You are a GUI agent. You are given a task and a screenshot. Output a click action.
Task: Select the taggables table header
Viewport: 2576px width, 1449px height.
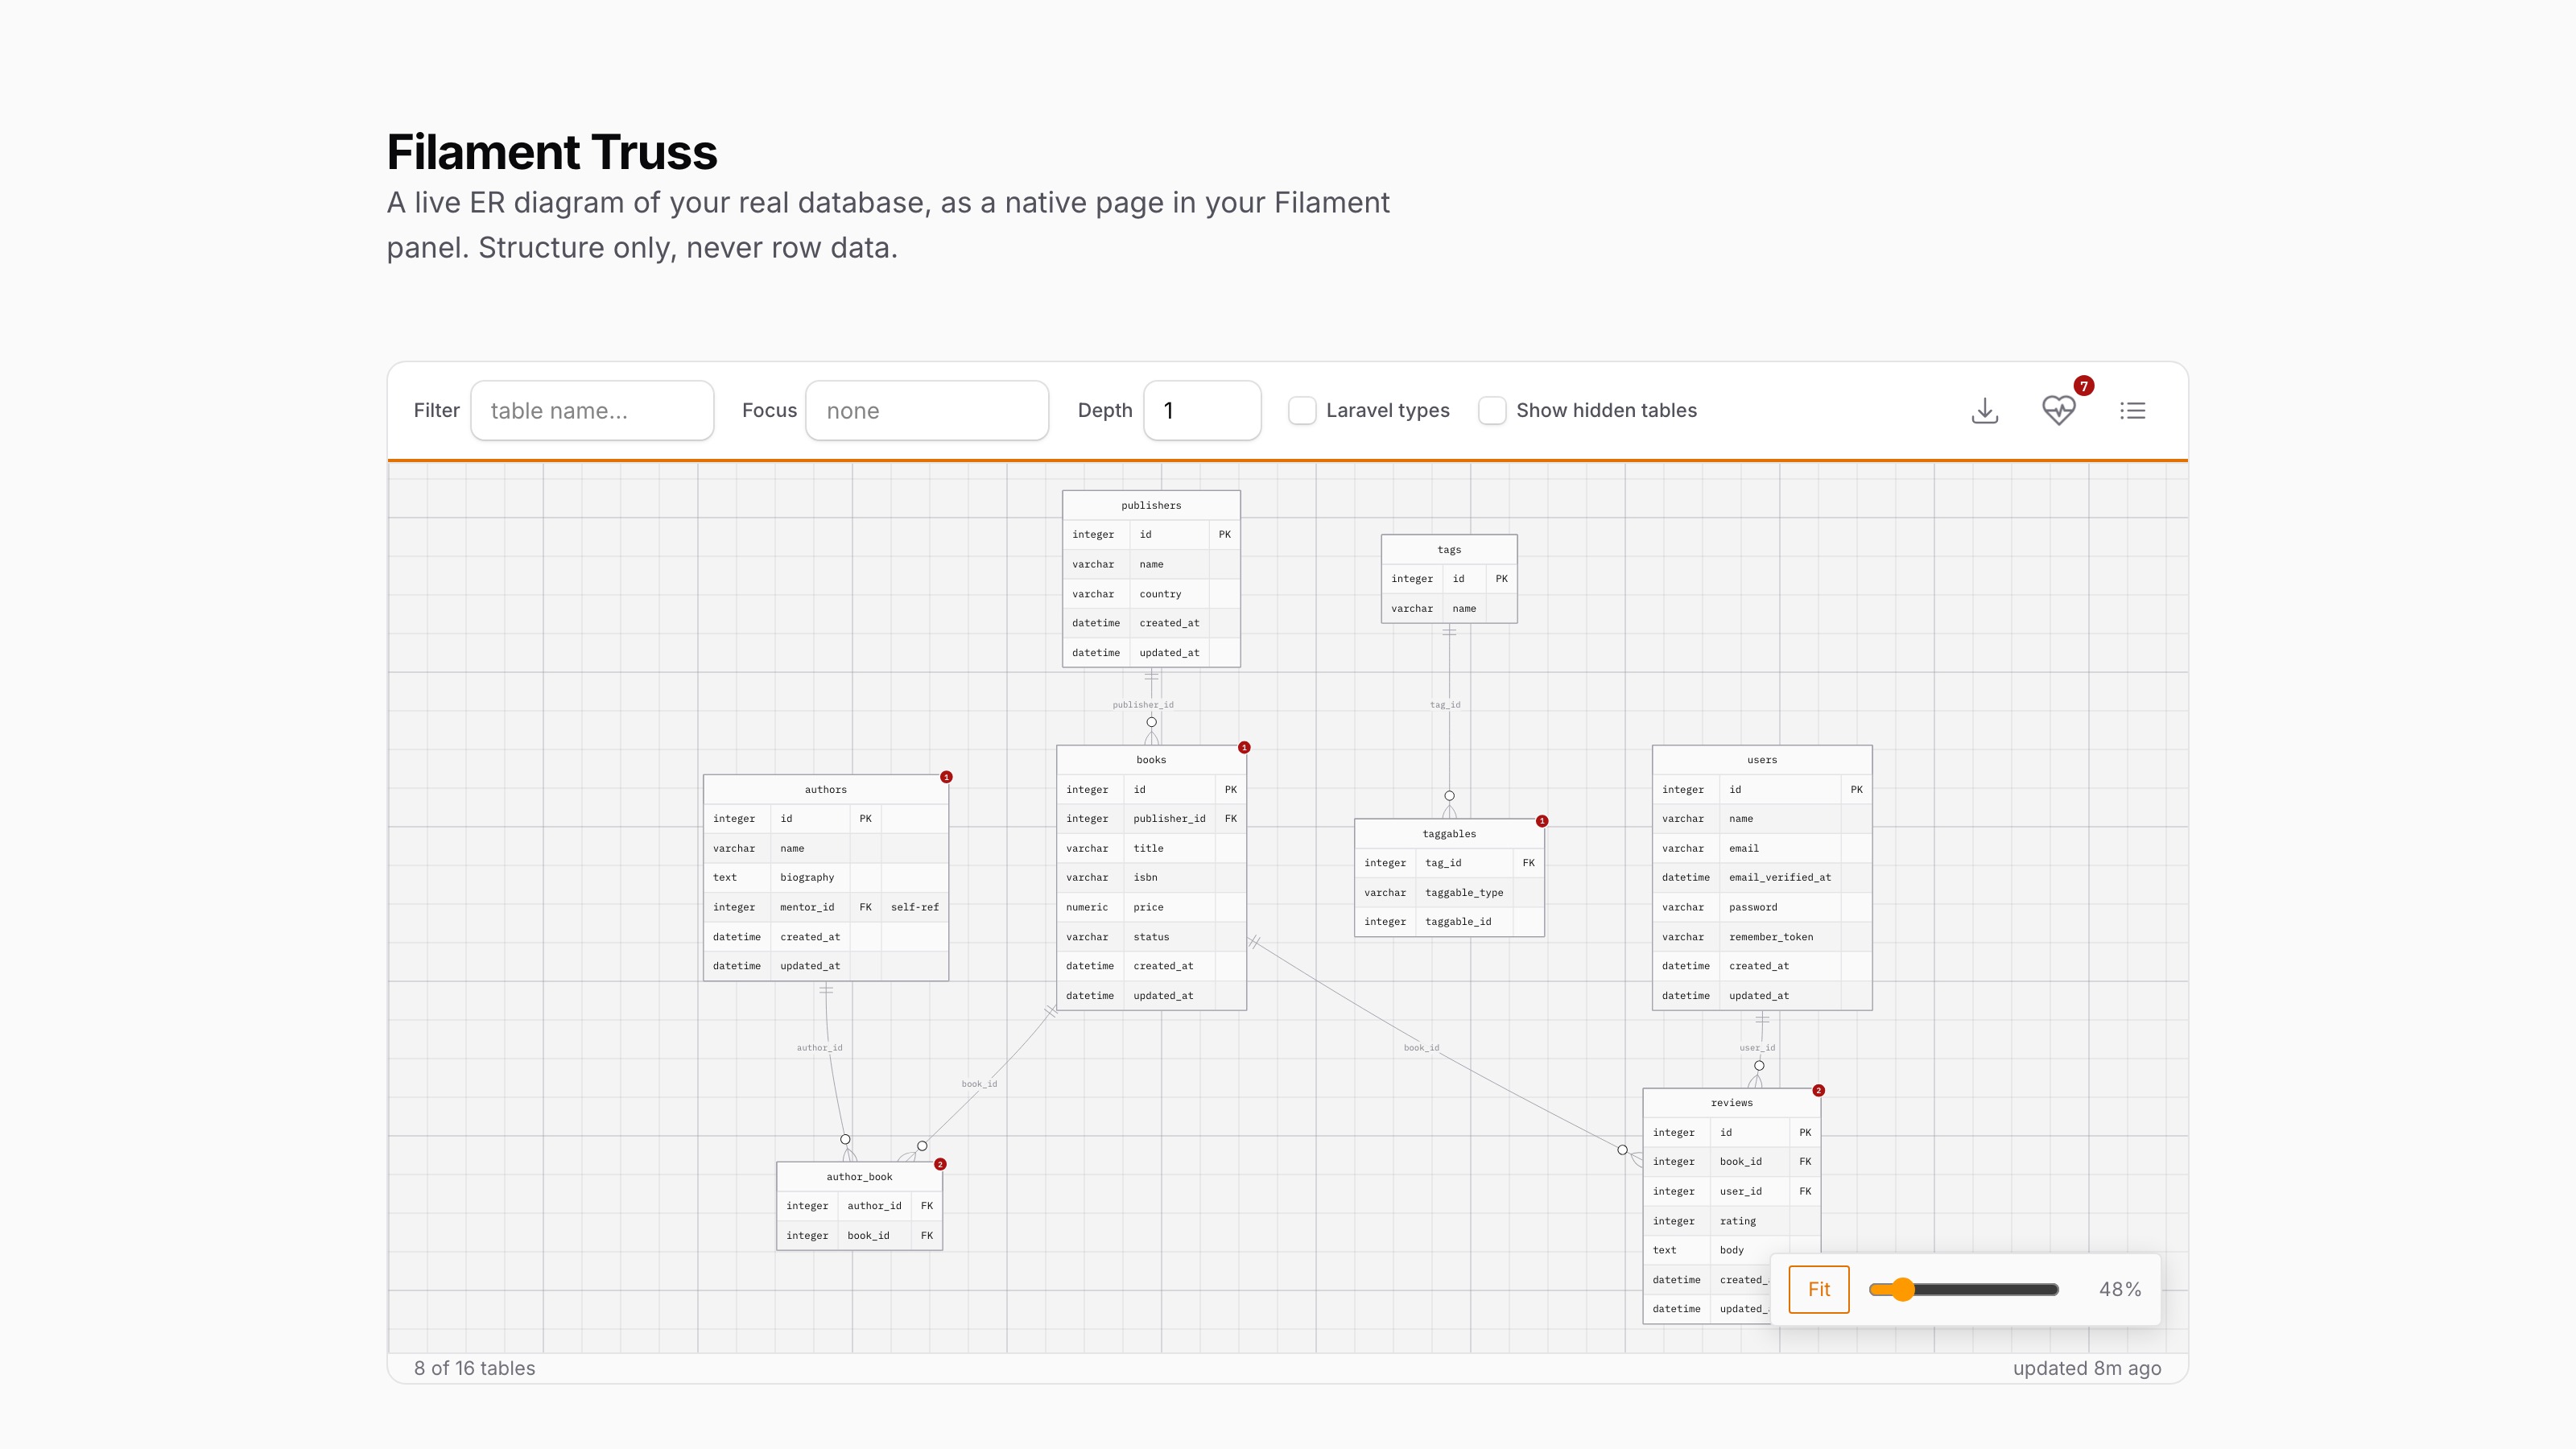click(1449, 834)
